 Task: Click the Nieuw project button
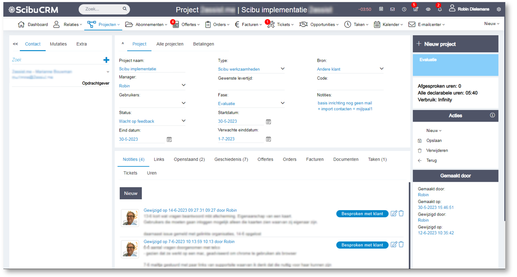click(x=455, y=44)
